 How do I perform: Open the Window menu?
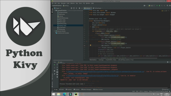pos(88,3)
